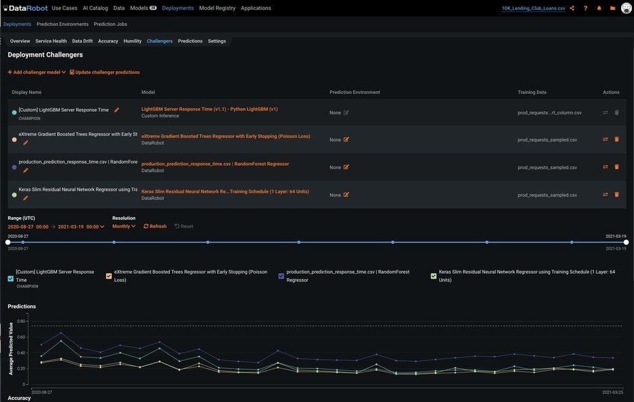634x402 pixels.
Task: Edit prediction environment for eXtreme Gradient row
Action: pyautogui.click(x=346, y=140)
